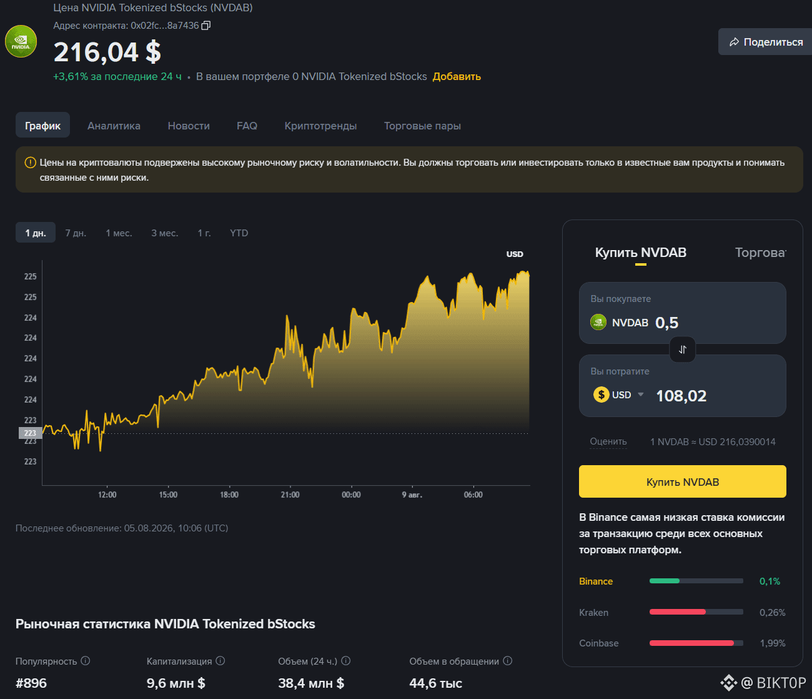The image size is (812, 699).
Task: Click the NVDAB coin icon in buy field
Action: coord(598,322)
